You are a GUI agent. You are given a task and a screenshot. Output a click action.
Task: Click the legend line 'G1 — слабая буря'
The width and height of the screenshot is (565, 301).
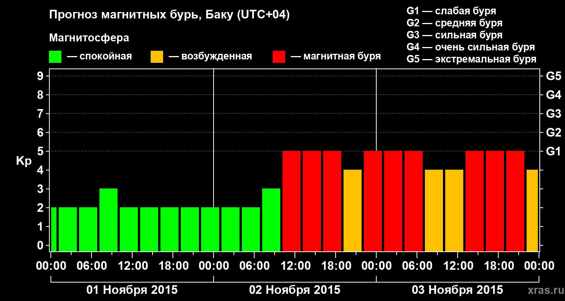pyautogui.click(x=451, y=11)
